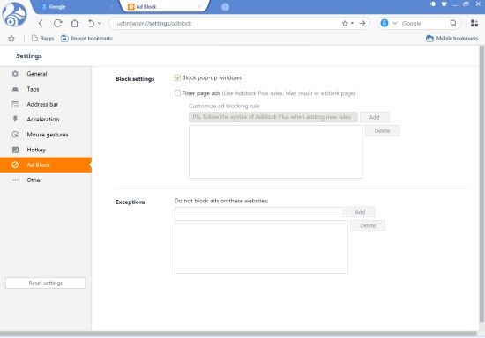Screen dimensions: 485x338
Task: Click the skin shirt icon in title bar
Action: click(444, 4)
